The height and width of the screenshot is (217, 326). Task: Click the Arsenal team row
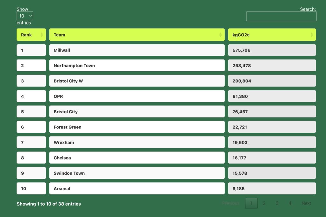137,188
